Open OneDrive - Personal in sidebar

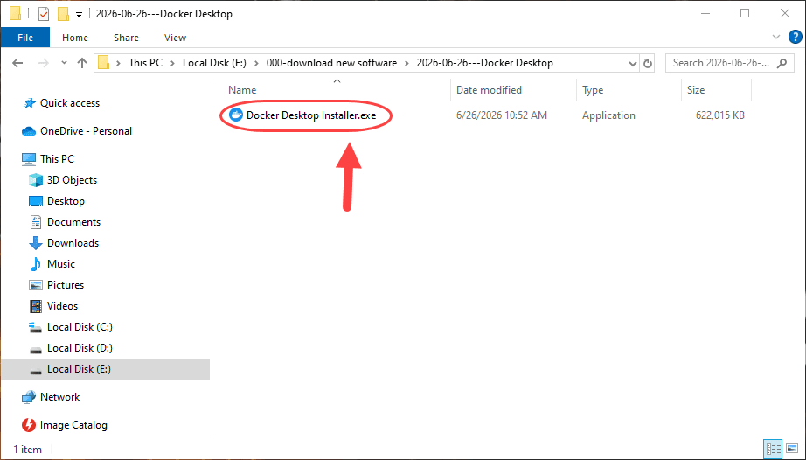click(x=86, y=131)
